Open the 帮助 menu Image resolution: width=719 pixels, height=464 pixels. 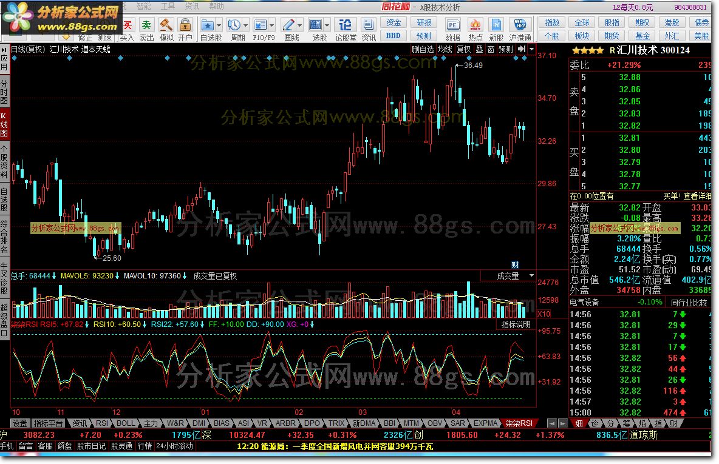click(x=216, y=7)
